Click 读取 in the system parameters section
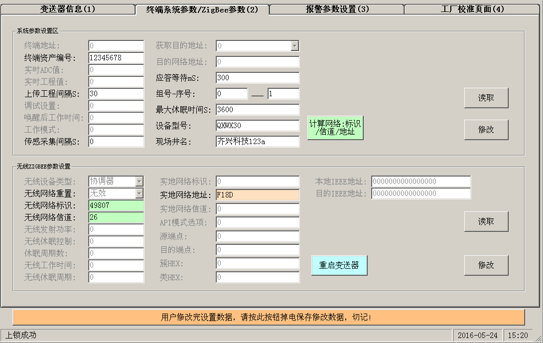The height and width of the screenshot is (343, 543). point(486,98)
